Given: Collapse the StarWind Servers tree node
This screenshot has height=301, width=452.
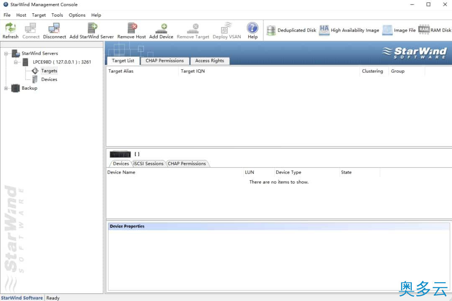Looking at the screenshot, I should tap(6, 53).
